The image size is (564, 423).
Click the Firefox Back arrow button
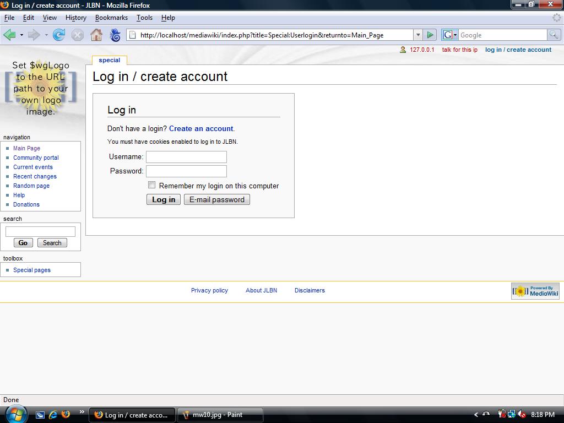coord(9,35)
